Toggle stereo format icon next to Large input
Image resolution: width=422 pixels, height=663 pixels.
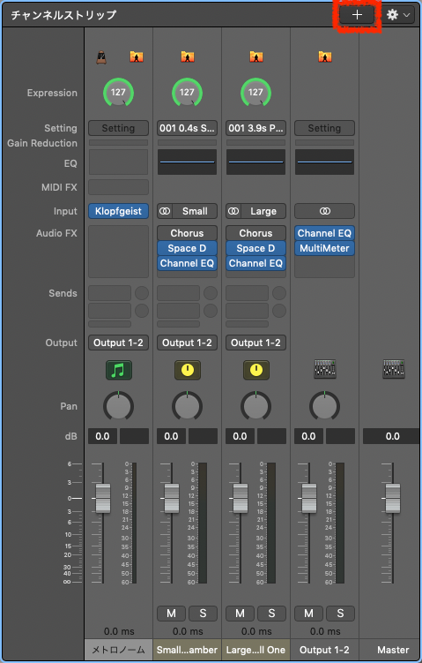click(x=233, y=211)
